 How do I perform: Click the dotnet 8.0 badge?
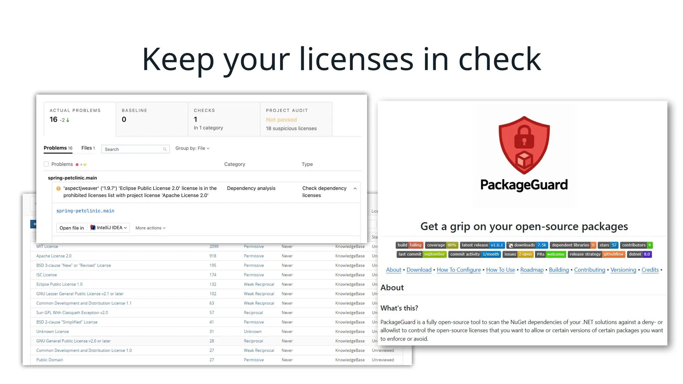tap(639, 254)
